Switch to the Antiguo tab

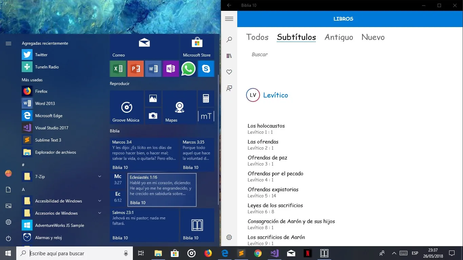coord(339,37)
